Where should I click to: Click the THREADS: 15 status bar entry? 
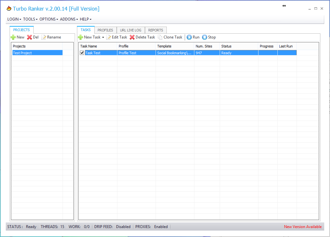click(52, 227)
